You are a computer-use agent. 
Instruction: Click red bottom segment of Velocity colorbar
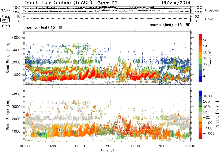coord(200,136)
